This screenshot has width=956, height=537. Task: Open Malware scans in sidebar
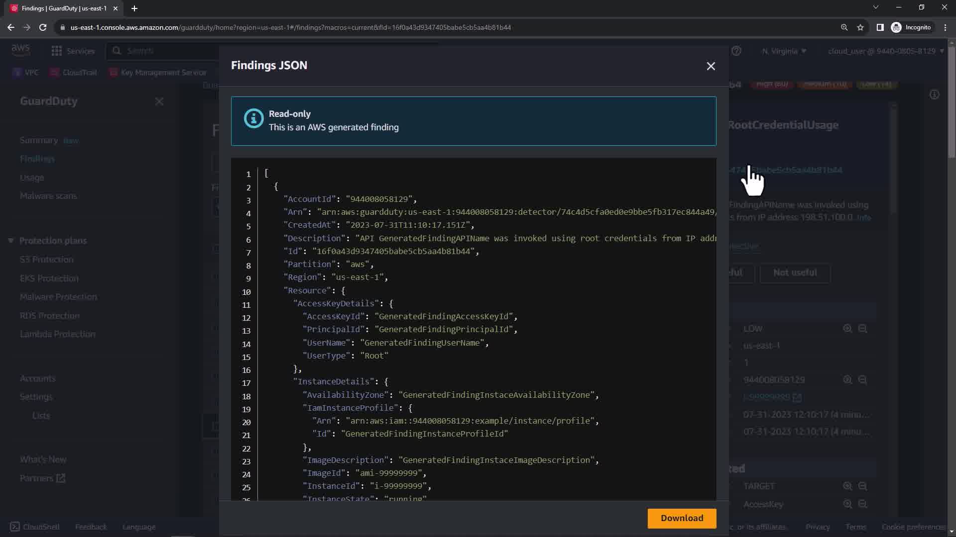(48, 196)
